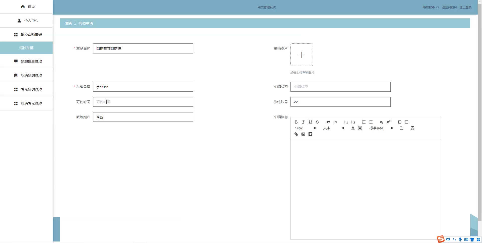
Task: Toggle Sogou punctuation mode
Action: click(454, 239)
